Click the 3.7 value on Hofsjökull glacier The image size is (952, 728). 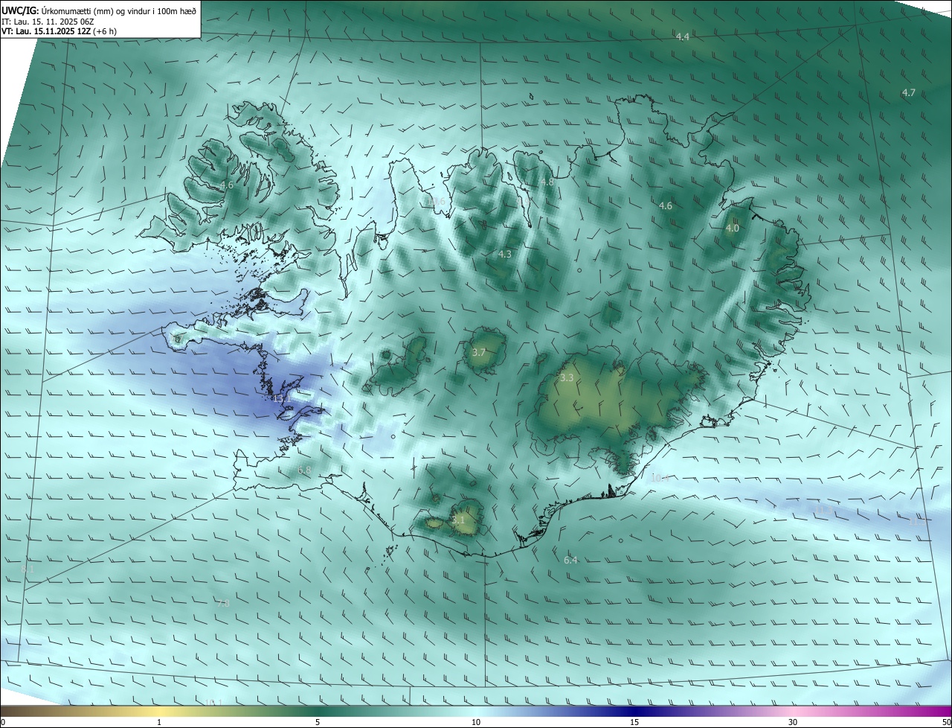(x=479, y=352)
